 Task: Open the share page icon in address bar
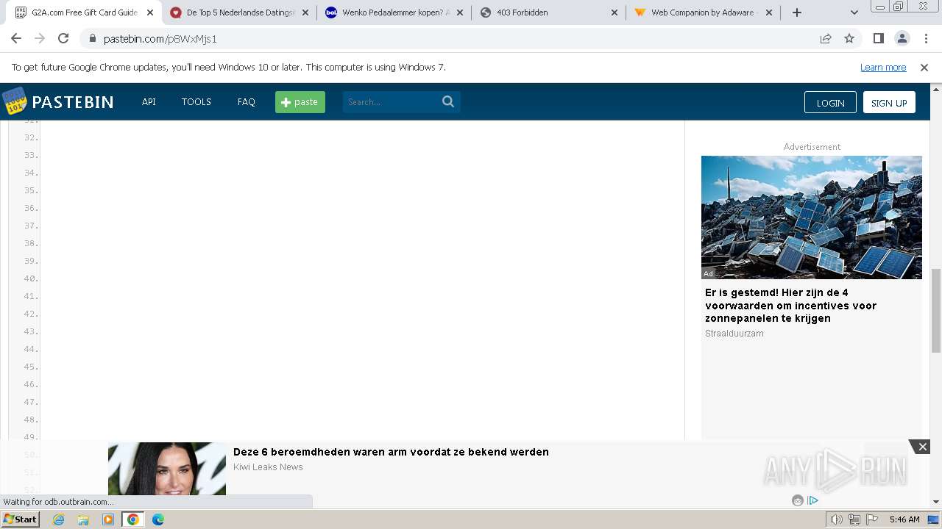pyautogui.click(x=826, y=39)
